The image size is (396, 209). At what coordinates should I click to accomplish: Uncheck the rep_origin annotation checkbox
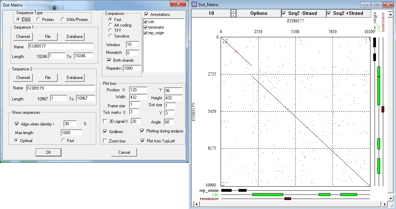tap(145, 33)
